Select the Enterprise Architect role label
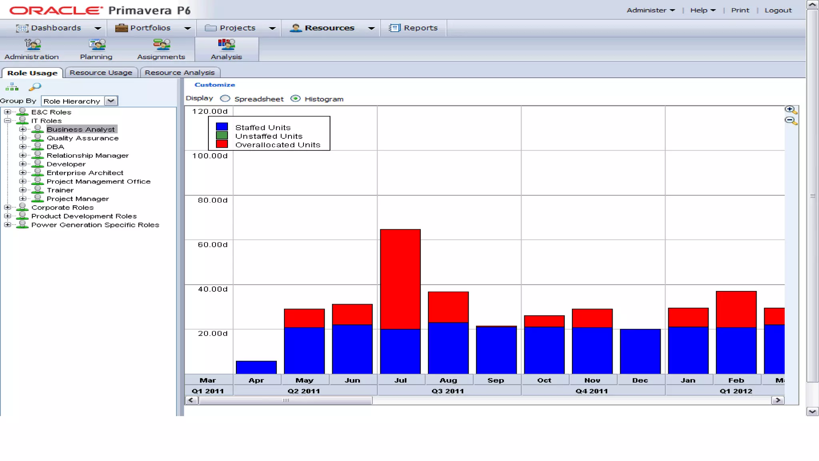The image size is (819, 461). click(x=85, y=173)
